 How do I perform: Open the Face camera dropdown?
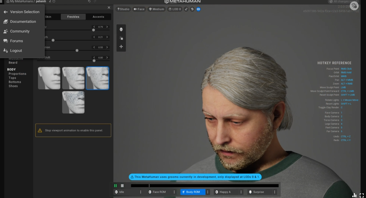[139, 9]
